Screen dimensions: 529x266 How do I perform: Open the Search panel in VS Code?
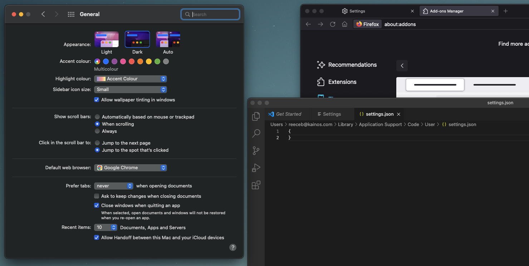pyautogui.click(x=256, y=133)
